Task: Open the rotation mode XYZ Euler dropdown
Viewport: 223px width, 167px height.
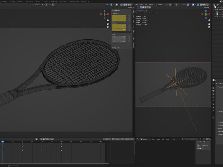Action: (x=121, y=32)
